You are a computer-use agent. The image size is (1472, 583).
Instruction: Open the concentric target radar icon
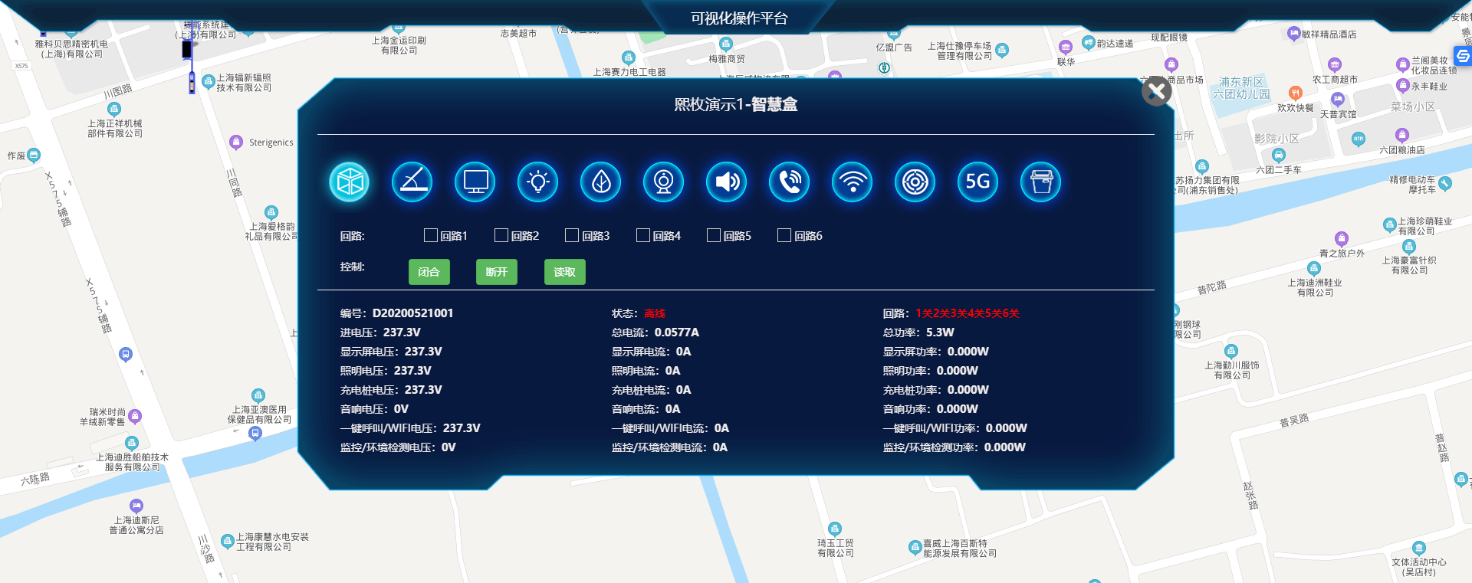tap(915, 182)
